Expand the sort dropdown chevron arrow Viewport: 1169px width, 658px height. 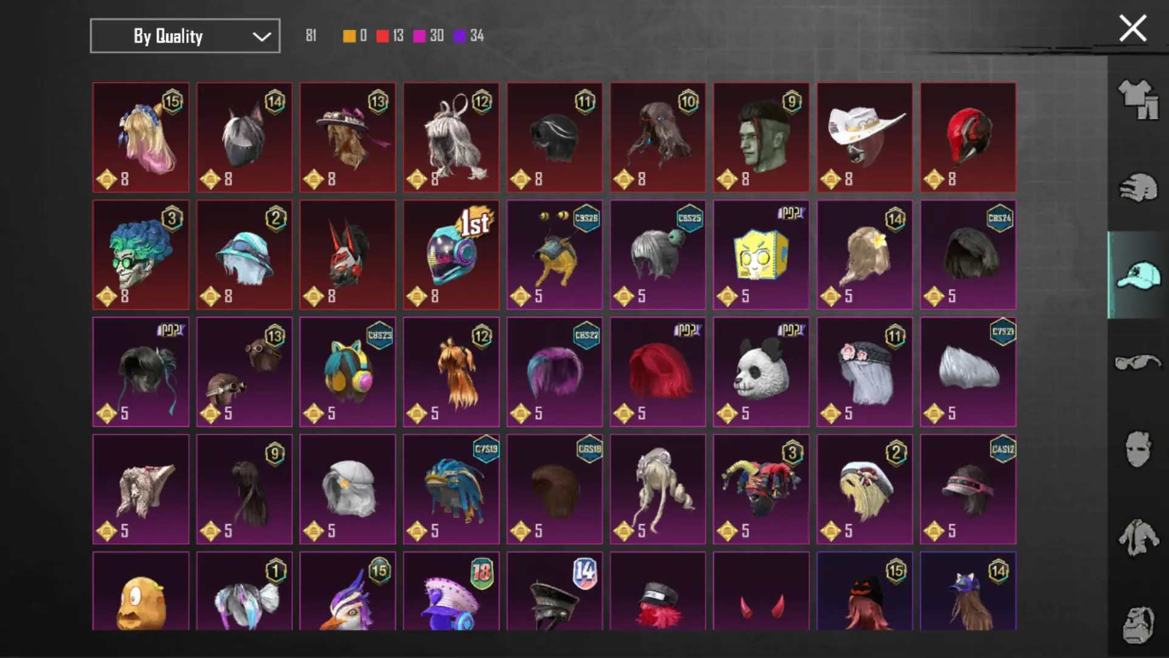pyautogui.click(x=262, y=37)
